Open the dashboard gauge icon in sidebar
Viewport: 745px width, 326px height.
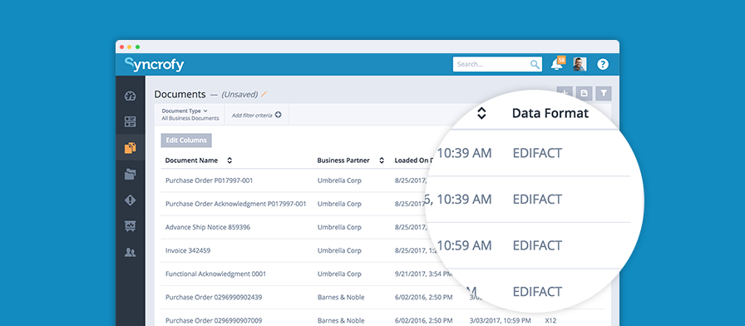click(131, 96)
